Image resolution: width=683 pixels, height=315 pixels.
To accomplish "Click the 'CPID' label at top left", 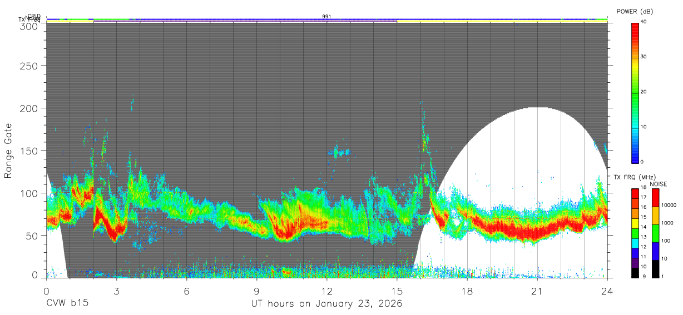I will 34,16.
